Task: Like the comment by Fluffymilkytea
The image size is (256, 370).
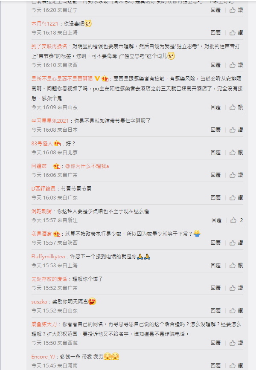Action: (x=236, y=265)
